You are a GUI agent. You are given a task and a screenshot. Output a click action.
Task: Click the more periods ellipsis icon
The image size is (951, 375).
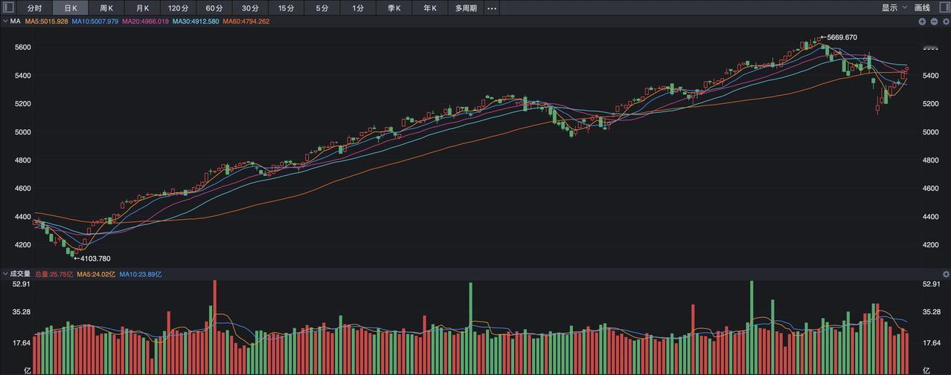click(x=491, y=8)
